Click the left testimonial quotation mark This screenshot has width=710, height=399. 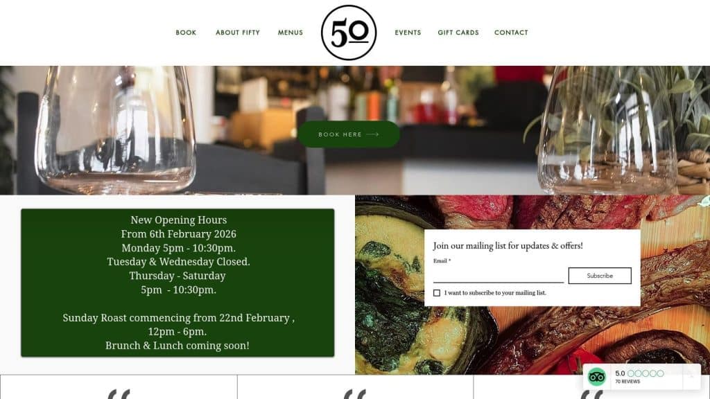click(119, 393)
